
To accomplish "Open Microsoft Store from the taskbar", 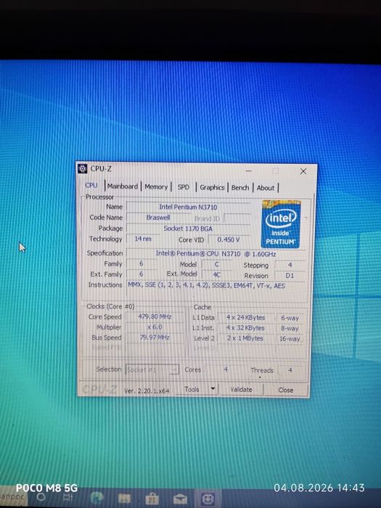I will pyautogui.click(x=152, y=499).
